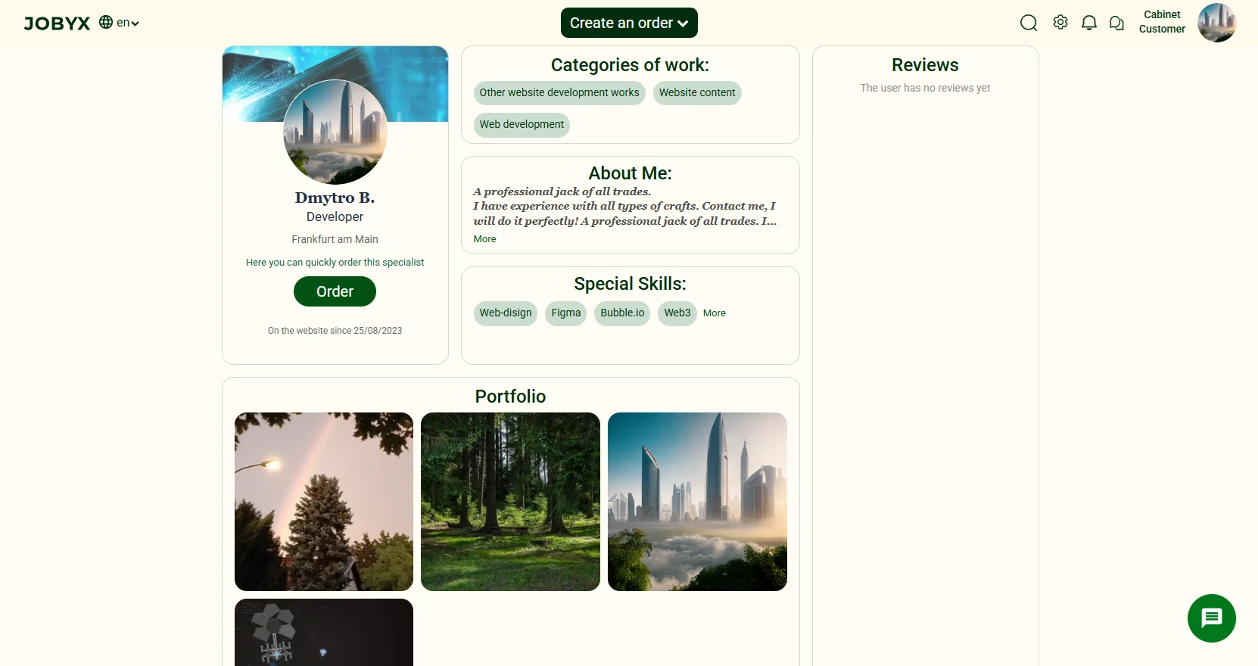
Task: Show more special skills via More
Action: tap(714, 313)
